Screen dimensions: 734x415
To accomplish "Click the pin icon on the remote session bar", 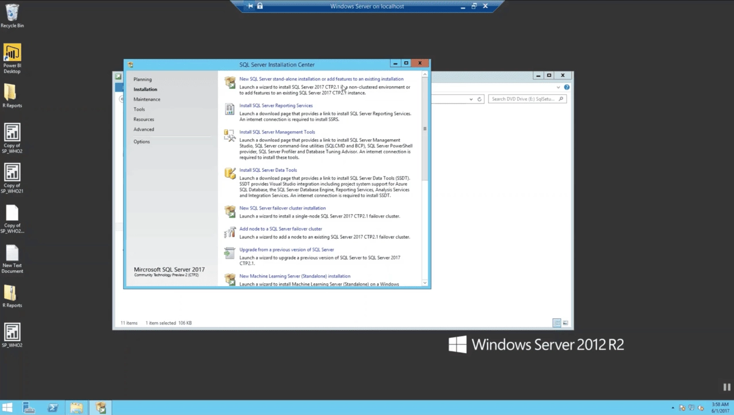I will tap(251, 6).
